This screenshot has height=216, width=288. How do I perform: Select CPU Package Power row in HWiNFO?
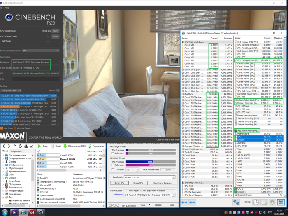[259, 60]
